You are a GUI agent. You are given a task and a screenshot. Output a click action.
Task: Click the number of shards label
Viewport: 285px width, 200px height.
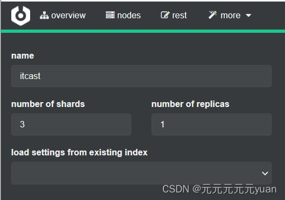click(x=48, y=104)
